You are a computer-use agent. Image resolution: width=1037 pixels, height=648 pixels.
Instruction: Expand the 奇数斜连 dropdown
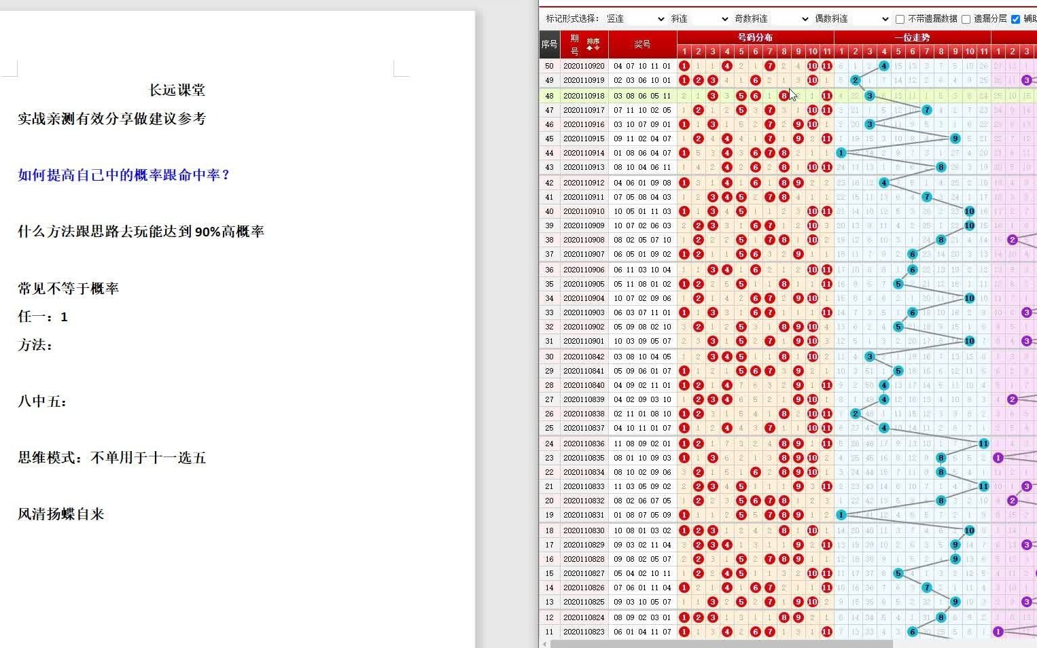[x=771, y=19]
